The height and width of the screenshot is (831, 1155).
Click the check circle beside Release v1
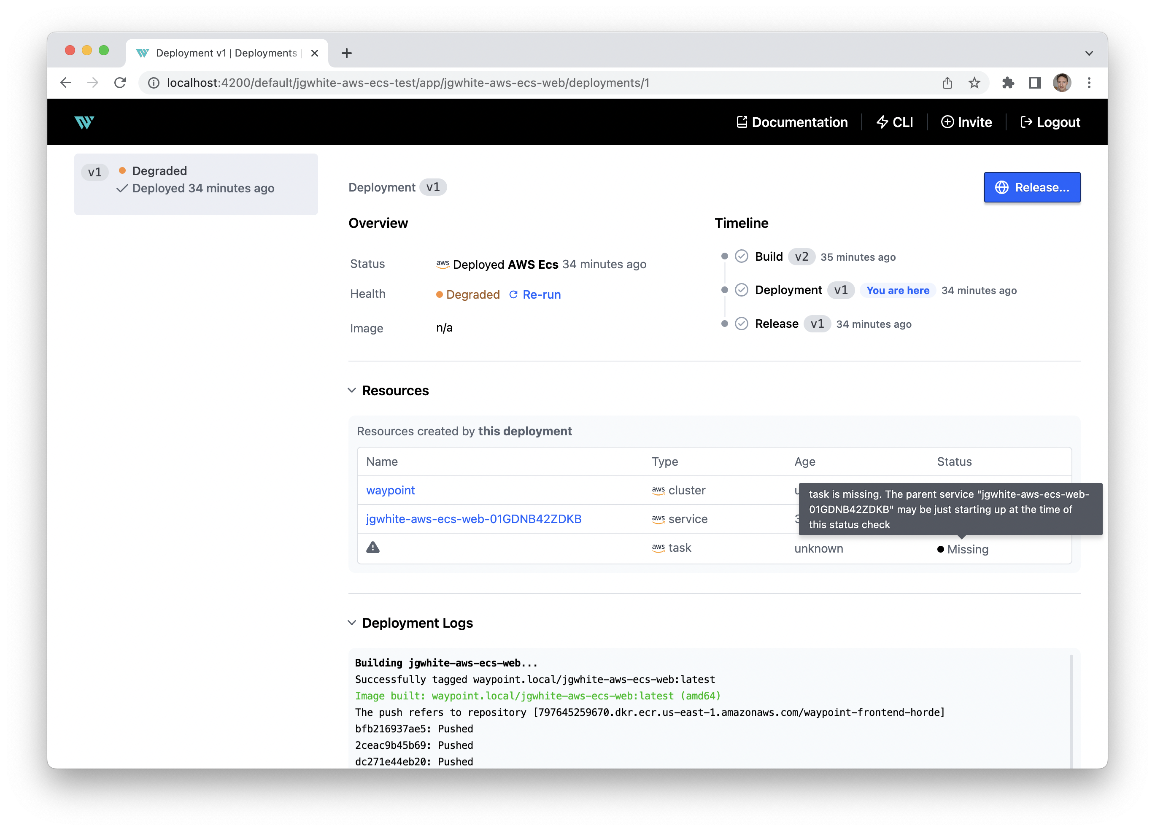[742, 324]
